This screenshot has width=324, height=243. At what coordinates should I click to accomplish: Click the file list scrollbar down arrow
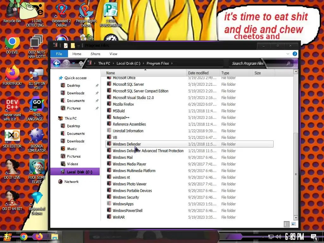(x=296, y=218)
